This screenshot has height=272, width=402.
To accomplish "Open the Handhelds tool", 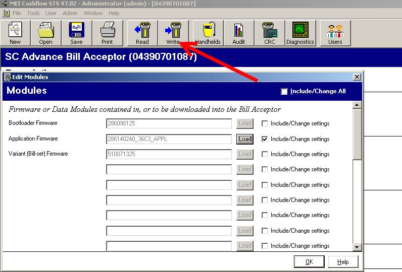I will pyautogui.click(x=208, y=33).
